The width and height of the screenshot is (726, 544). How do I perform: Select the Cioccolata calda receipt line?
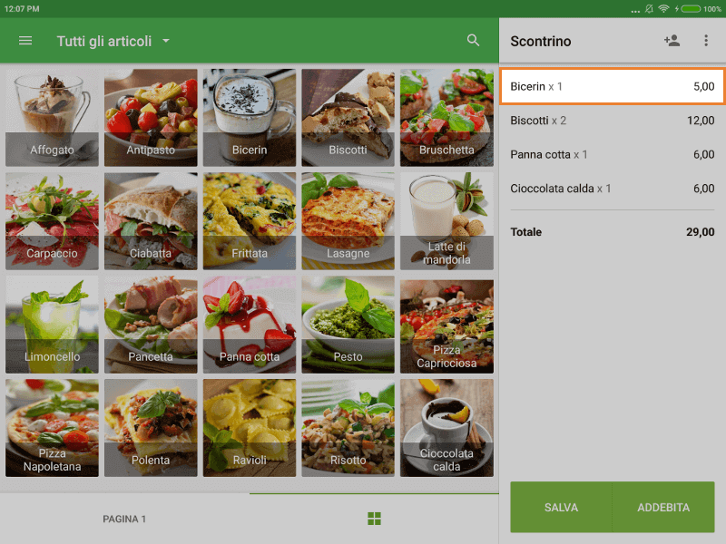coord(612,189)
